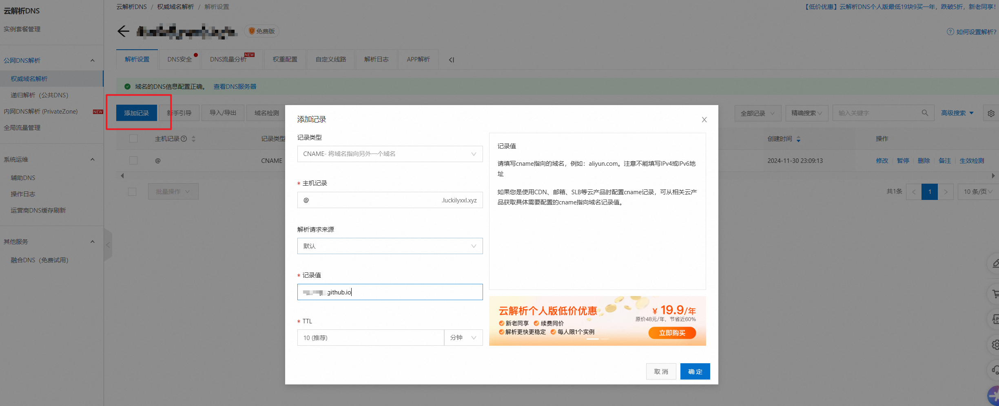Open the 全部记录 filter dropdown

click(x=758, y=113)
